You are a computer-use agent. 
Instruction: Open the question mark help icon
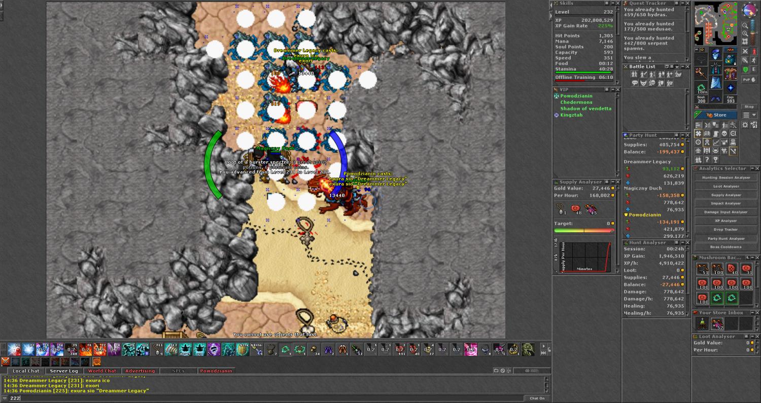coord(707,159)
